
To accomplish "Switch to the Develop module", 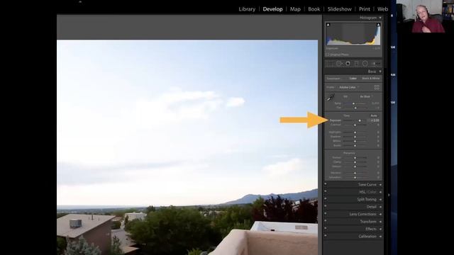I will 272,9.
